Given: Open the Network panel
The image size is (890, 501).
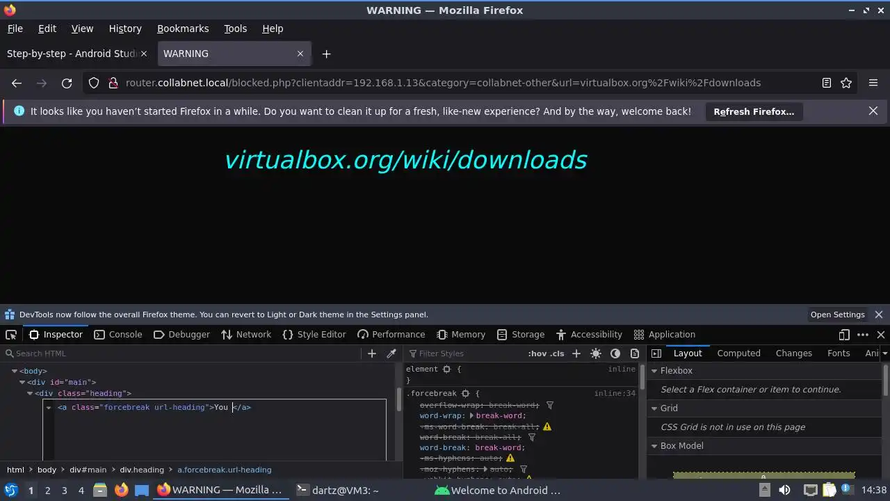Looking at the screenshot, I should 246,335.
